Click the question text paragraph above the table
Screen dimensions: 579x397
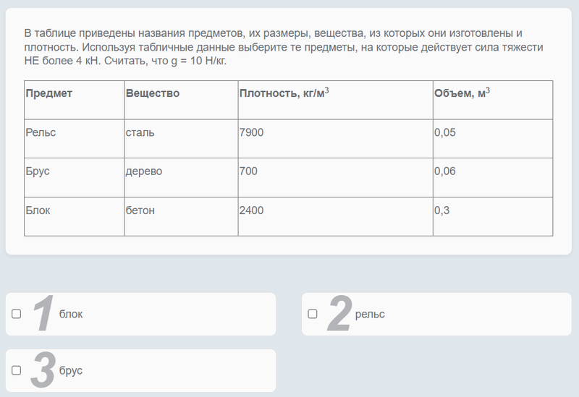coord(282,47)
